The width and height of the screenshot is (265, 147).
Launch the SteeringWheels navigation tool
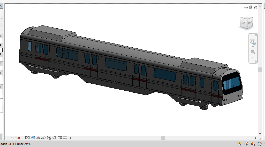(x=253, y=41)
